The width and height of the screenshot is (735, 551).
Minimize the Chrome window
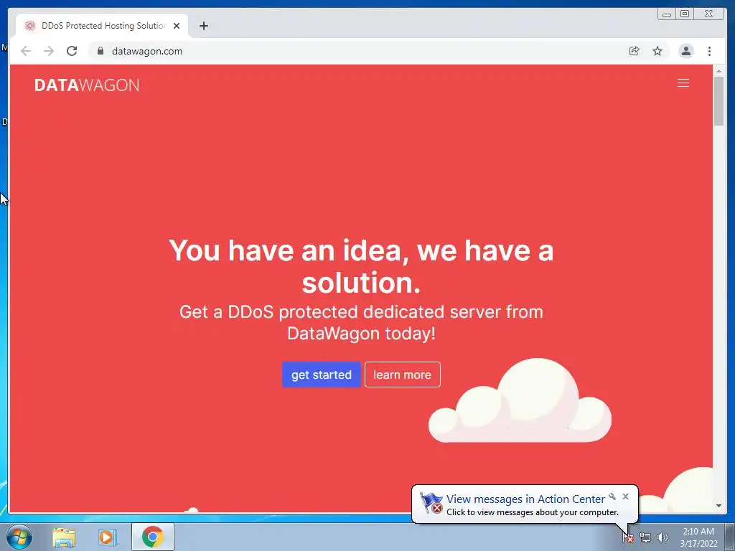click(667, 14)
